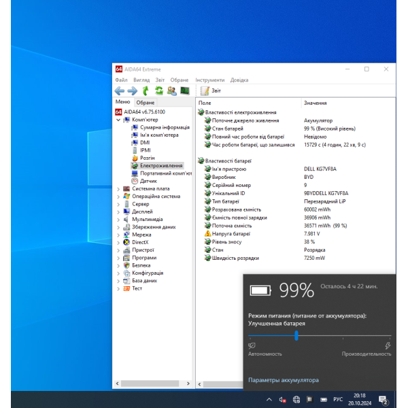Open the green monitor benchmark icon
Viewport: 408px width, 408px height.
(x=185, y=90)
